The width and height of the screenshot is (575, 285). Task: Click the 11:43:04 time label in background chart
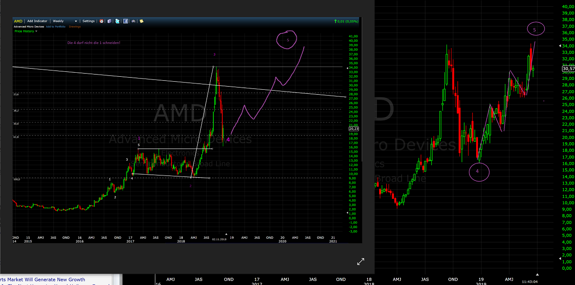[x=530, y=281]
